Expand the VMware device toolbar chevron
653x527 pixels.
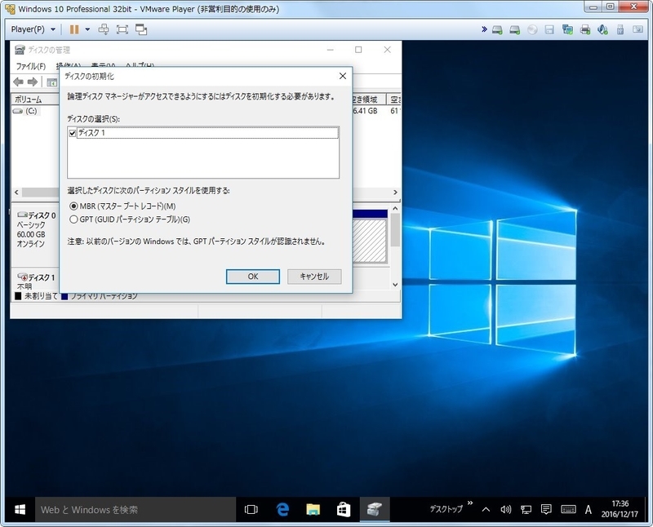tap(484, 29)
